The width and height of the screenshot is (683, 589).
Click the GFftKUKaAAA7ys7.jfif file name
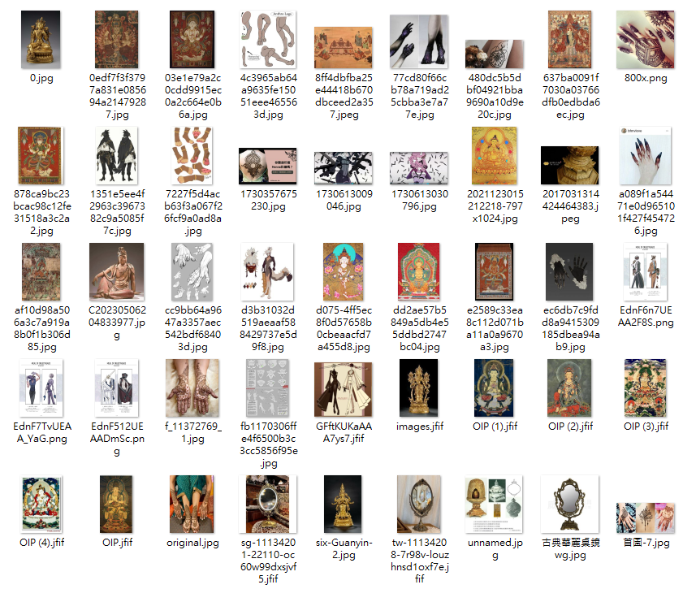click(x=344, y=432)
